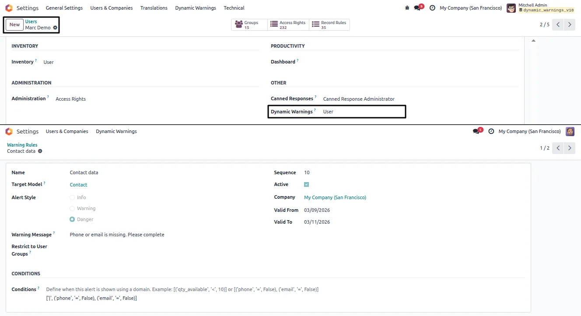Open Dynamic Warnings menu in Warning Rules window
This screenshot has width=581, height=316.
tap(116, 131)
